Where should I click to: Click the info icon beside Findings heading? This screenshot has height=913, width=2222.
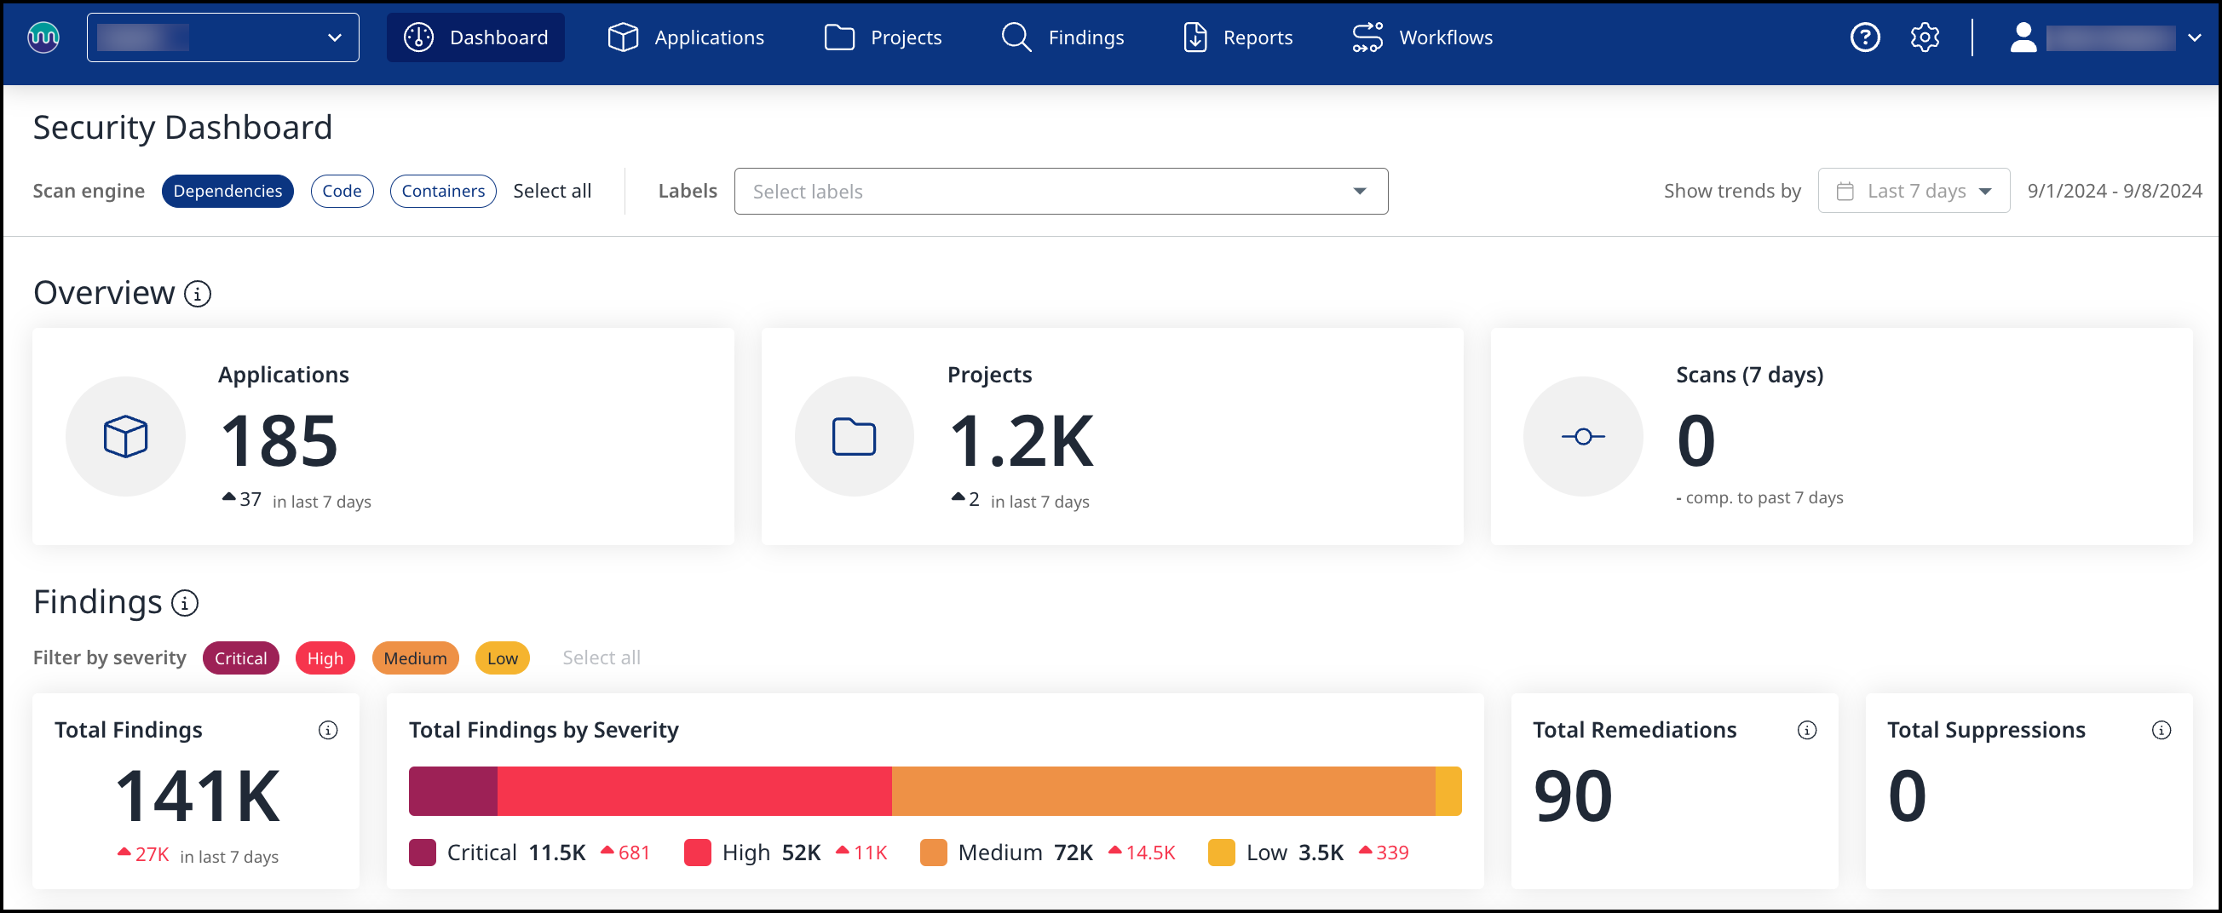pyautogui.click(x=185, y=603)
